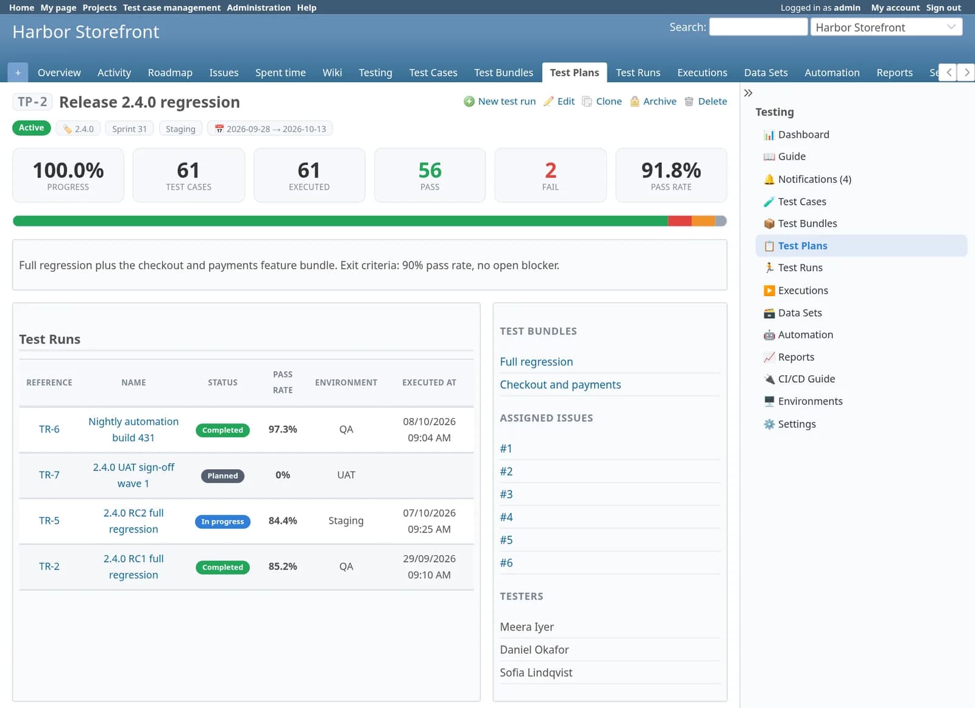Click the Reports chart icon
The image size is (975, 708).
(x=769, y=357)
